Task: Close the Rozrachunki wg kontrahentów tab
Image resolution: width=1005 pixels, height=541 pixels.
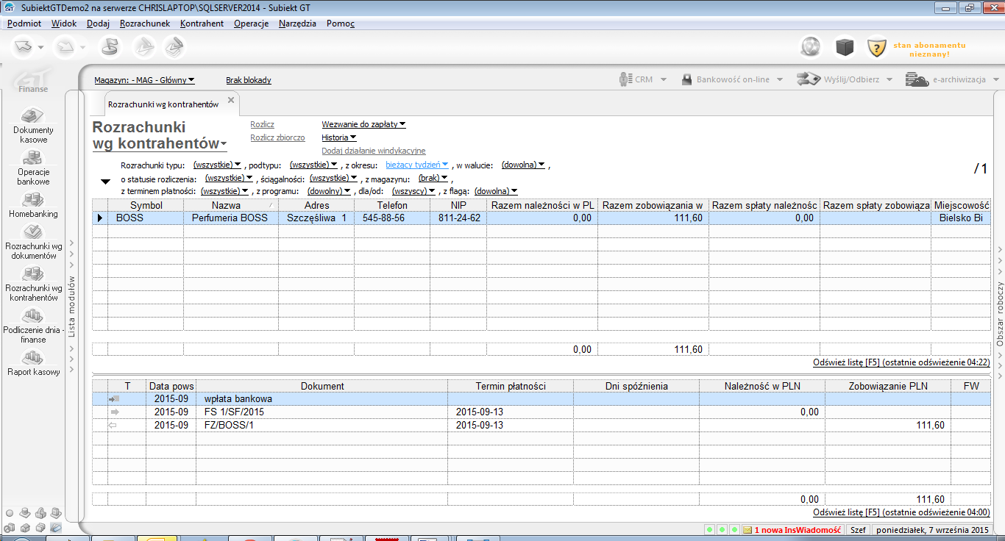Action: 230,100
